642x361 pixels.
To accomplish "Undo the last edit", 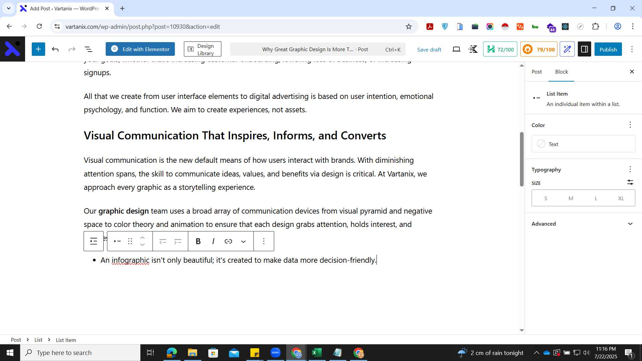I will [x=55, y=49].
